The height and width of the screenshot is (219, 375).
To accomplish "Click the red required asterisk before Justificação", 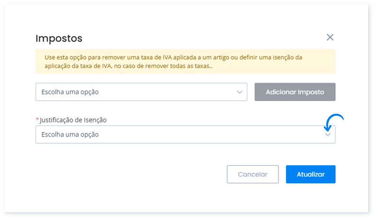I will pos(37,119).
